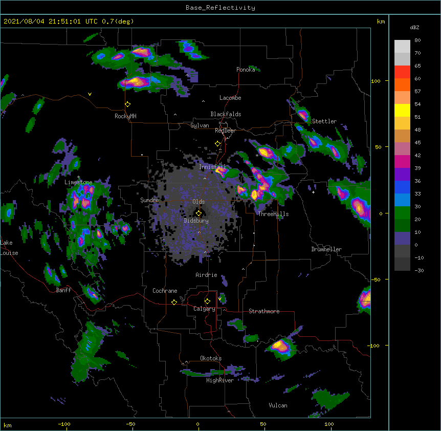Viewport: 441px width, 431px height.
Task: Select the yellow 54 dBZ legend swatch
Action: (x=402, y=110)
